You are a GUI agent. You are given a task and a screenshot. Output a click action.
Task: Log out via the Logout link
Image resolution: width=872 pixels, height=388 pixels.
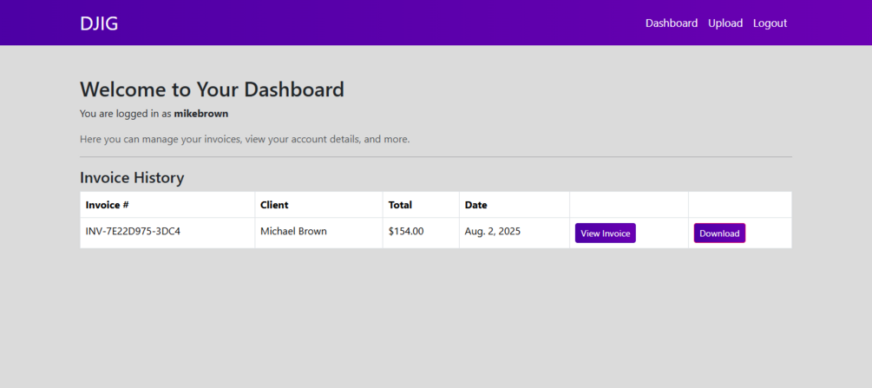(x=770, y=23)
